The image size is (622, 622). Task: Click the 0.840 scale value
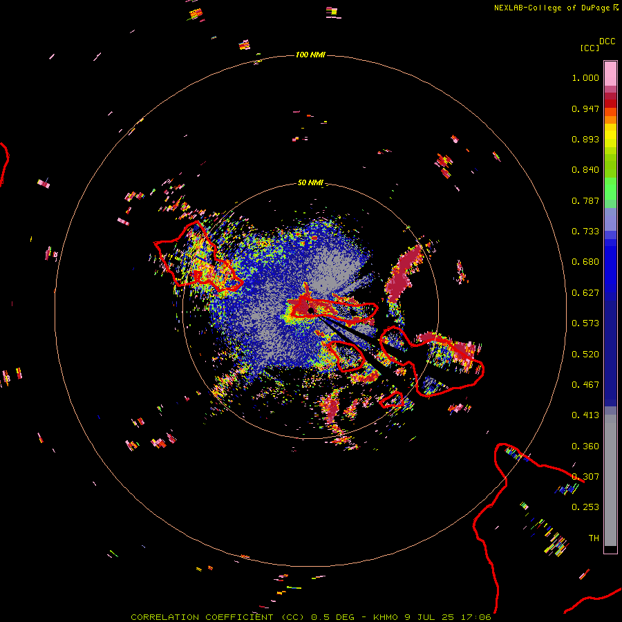tap(585, 170)
